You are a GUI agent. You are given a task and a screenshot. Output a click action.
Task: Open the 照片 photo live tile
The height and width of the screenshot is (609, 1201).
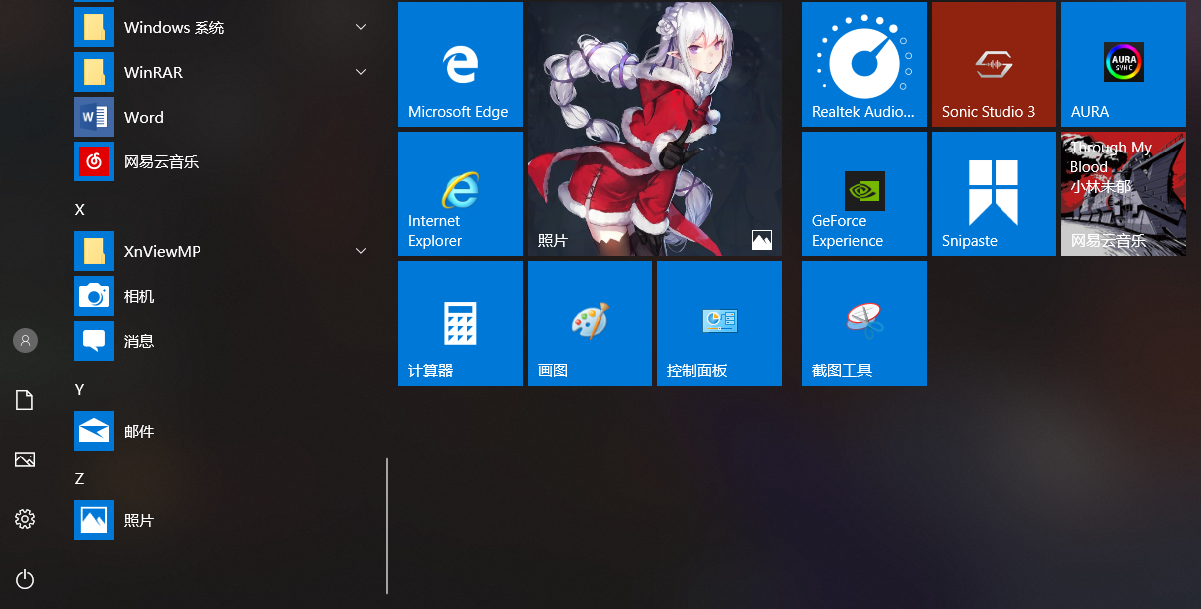click(x=654, y=129)
